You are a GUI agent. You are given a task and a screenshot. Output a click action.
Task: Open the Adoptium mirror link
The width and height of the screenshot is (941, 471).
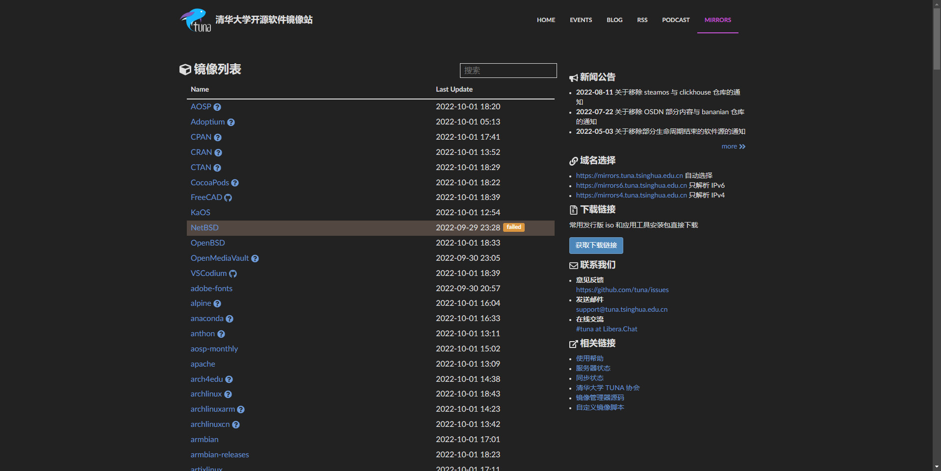[x=208, y=122]
